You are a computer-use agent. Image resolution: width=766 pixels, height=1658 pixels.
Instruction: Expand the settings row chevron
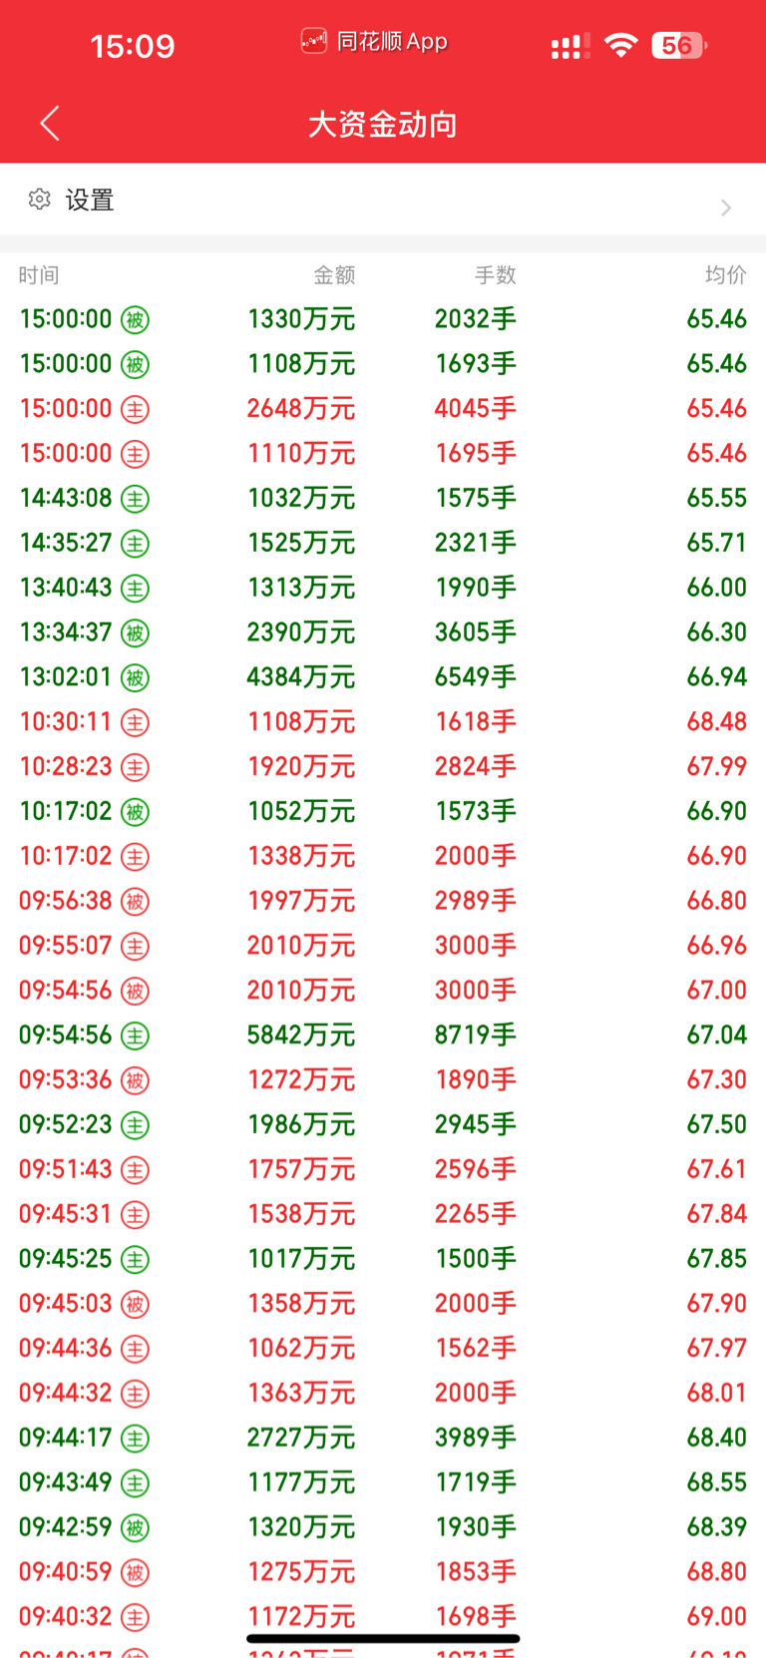click(x=726, y=207)
